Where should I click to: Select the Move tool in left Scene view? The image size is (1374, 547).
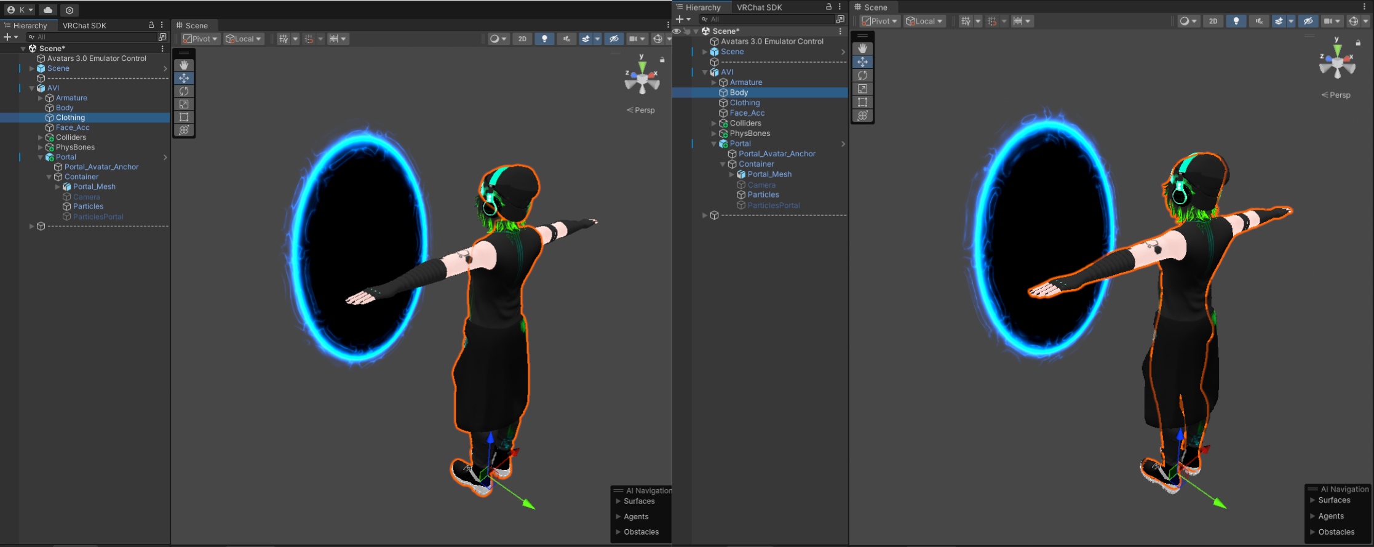tap(184, 78)
